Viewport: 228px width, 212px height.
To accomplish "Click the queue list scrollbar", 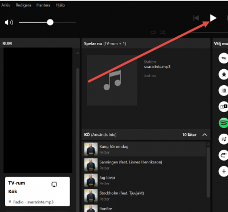I will [x=208, y=173].
